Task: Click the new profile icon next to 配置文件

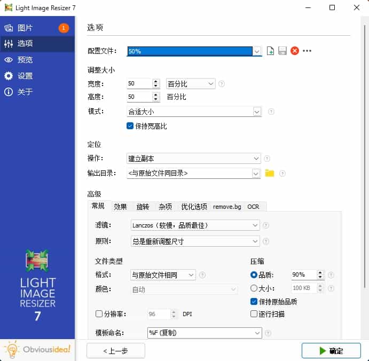Action: point(271,51)
